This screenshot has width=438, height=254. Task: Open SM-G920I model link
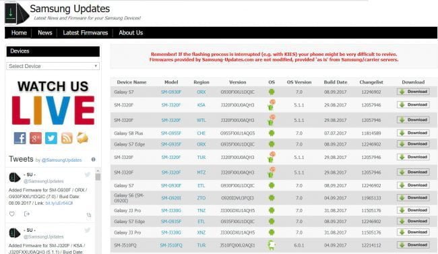click(x=171, y=198)
